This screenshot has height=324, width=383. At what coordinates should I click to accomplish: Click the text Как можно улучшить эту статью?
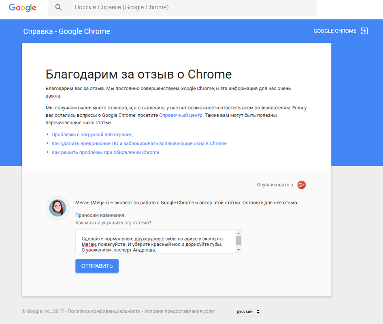tap(113, 223)
